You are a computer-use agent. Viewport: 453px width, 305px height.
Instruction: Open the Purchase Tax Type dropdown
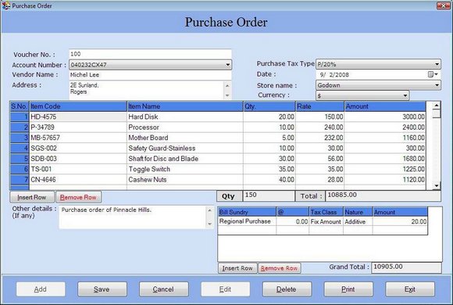point(437,64)
